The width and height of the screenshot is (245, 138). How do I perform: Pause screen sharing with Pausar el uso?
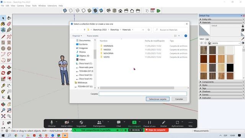click(x=149, y=123)
